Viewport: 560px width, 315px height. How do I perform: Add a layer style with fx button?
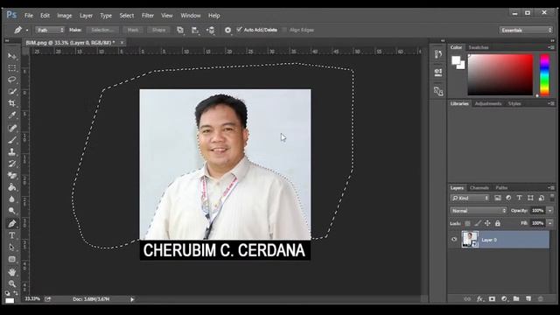tap(479, 299)
